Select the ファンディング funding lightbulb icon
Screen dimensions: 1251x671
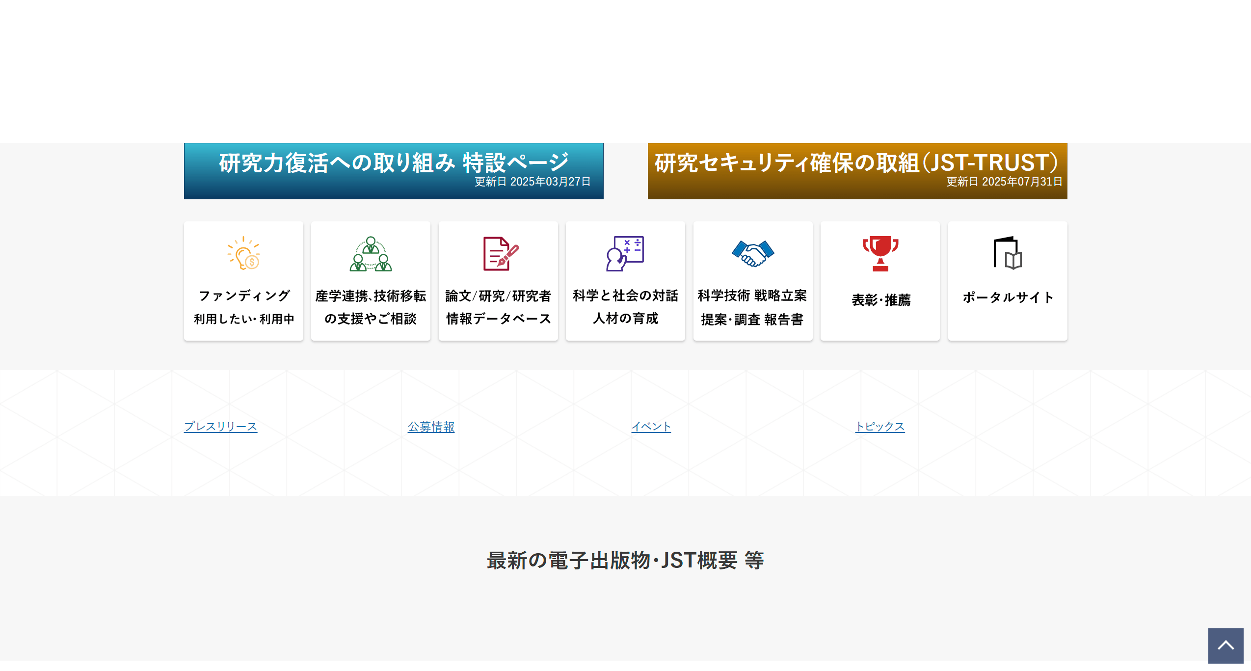click(x=243, y=255)
